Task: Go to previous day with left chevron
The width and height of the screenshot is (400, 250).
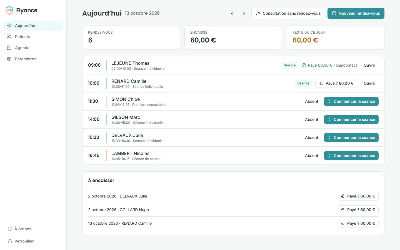Action: [232, 13]
